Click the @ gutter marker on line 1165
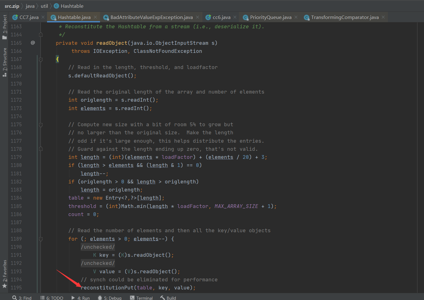The image size is (424, 300). (33, 43)
